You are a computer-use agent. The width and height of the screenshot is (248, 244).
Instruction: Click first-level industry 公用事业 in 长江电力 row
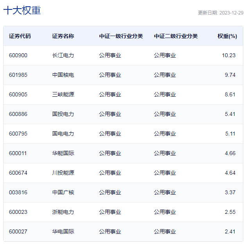(110, 55)
